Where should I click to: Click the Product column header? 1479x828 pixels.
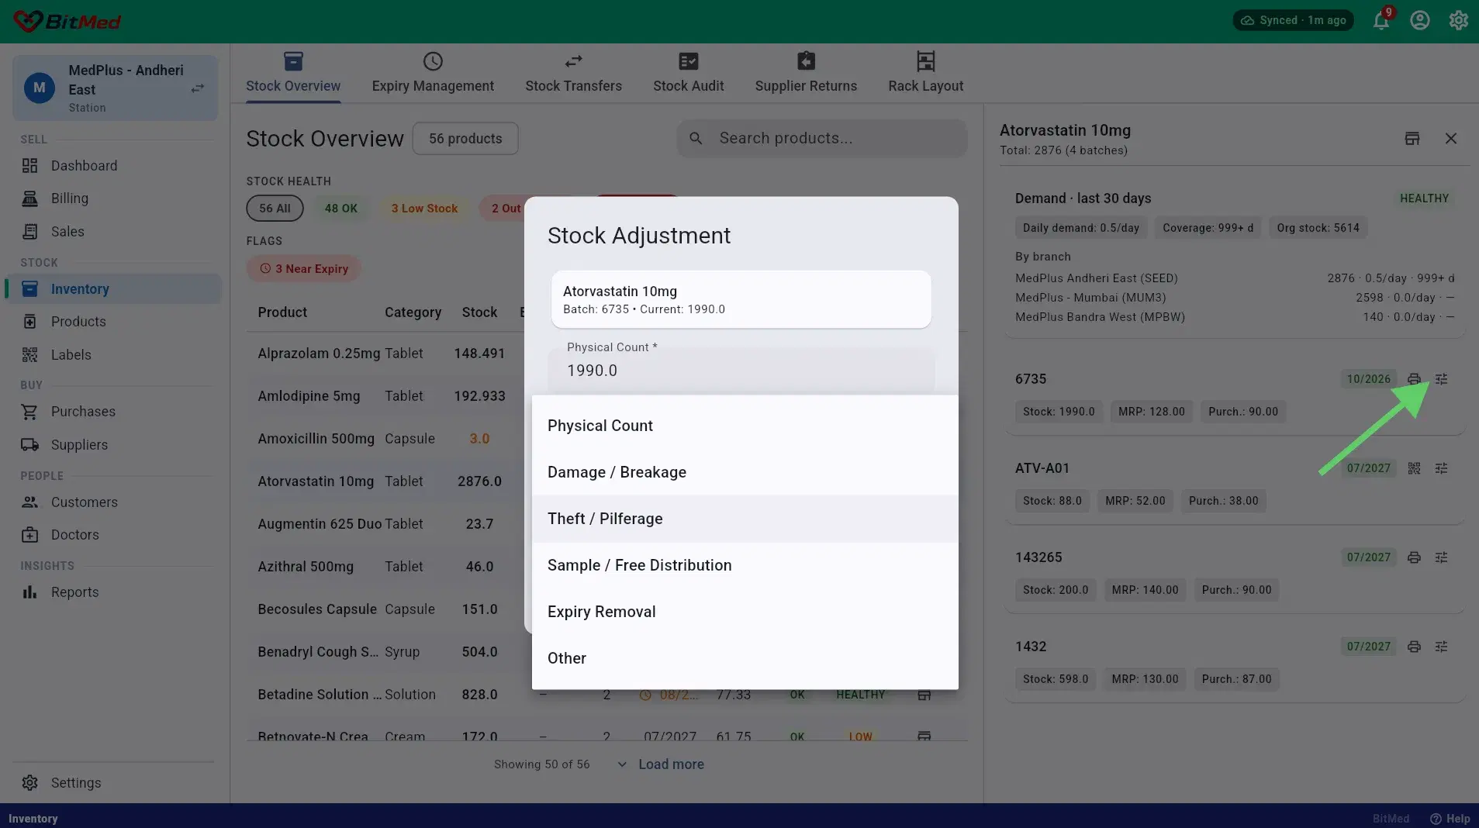click(x=282, y=312)
